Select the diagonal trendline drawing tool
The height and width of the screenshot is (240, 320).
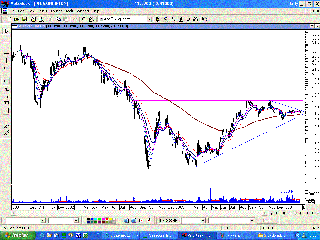point(6,47)
